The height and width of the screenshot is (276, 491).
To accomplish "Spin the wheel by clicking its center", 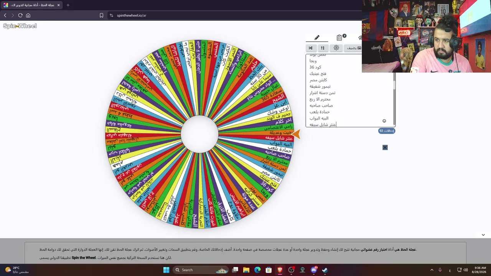I will [x=199, y=134].
